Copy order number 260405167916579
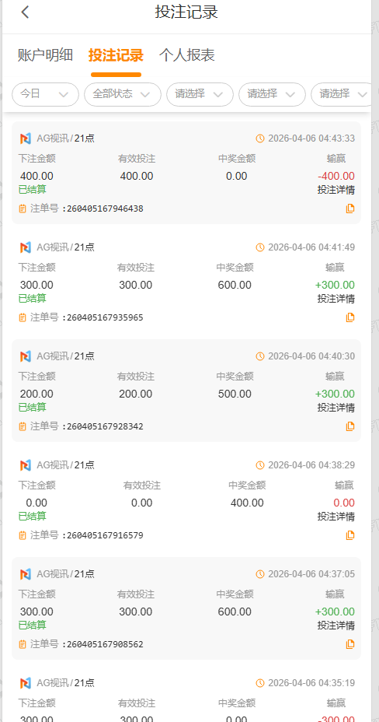This screenshot has width=379, height=722. (350, 535)
